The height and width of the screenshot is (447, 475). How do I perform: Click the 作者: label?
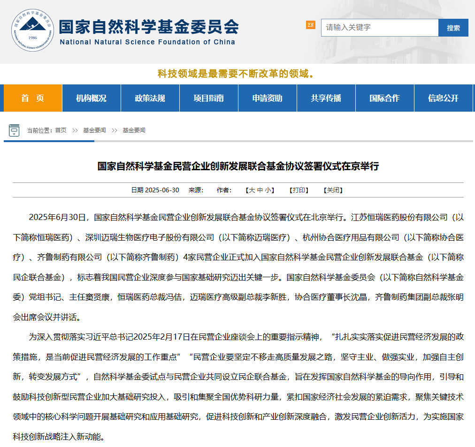click(224, 190)
